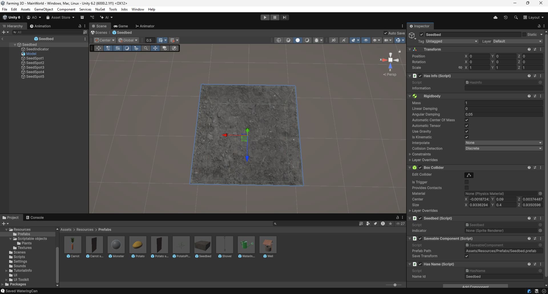
Task: Toggle the Auto Save checkbox
Action: pyautogui.click(x=386, y=33)
